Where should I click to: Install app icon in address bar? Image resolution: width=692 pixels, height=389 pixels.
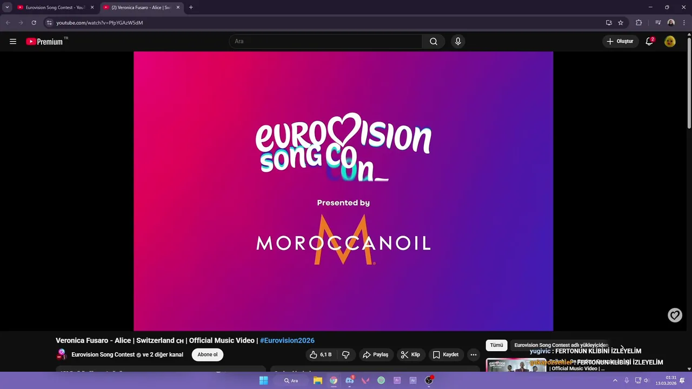point(609,23)
